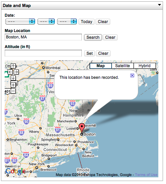Image resolution: width=166 pixels, height=184 pixels.
Task: Switch map view to Satellite
Action: click(x=123, y=66)
